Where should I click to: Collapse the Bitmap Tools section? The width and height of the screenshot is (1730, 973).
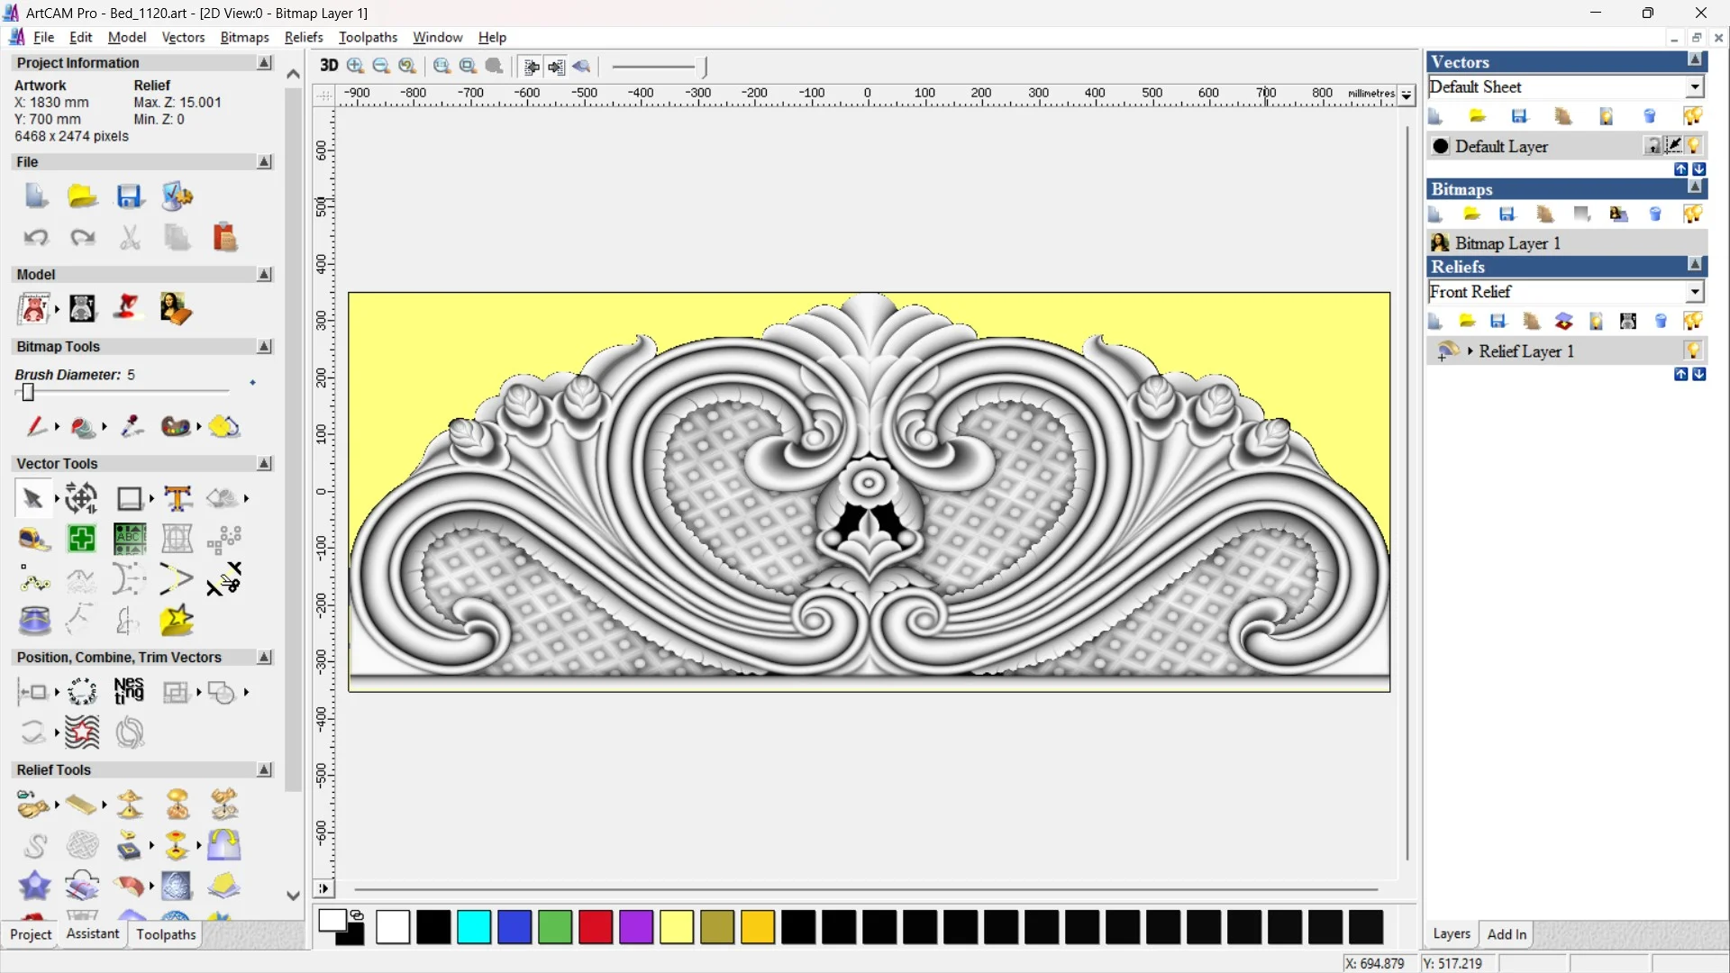[265, 347]
